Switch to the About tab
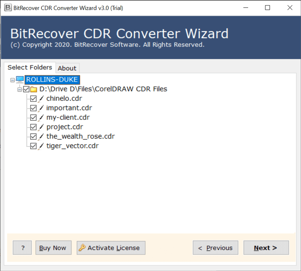This screenshot has height=271, width=301. [67, 68]
